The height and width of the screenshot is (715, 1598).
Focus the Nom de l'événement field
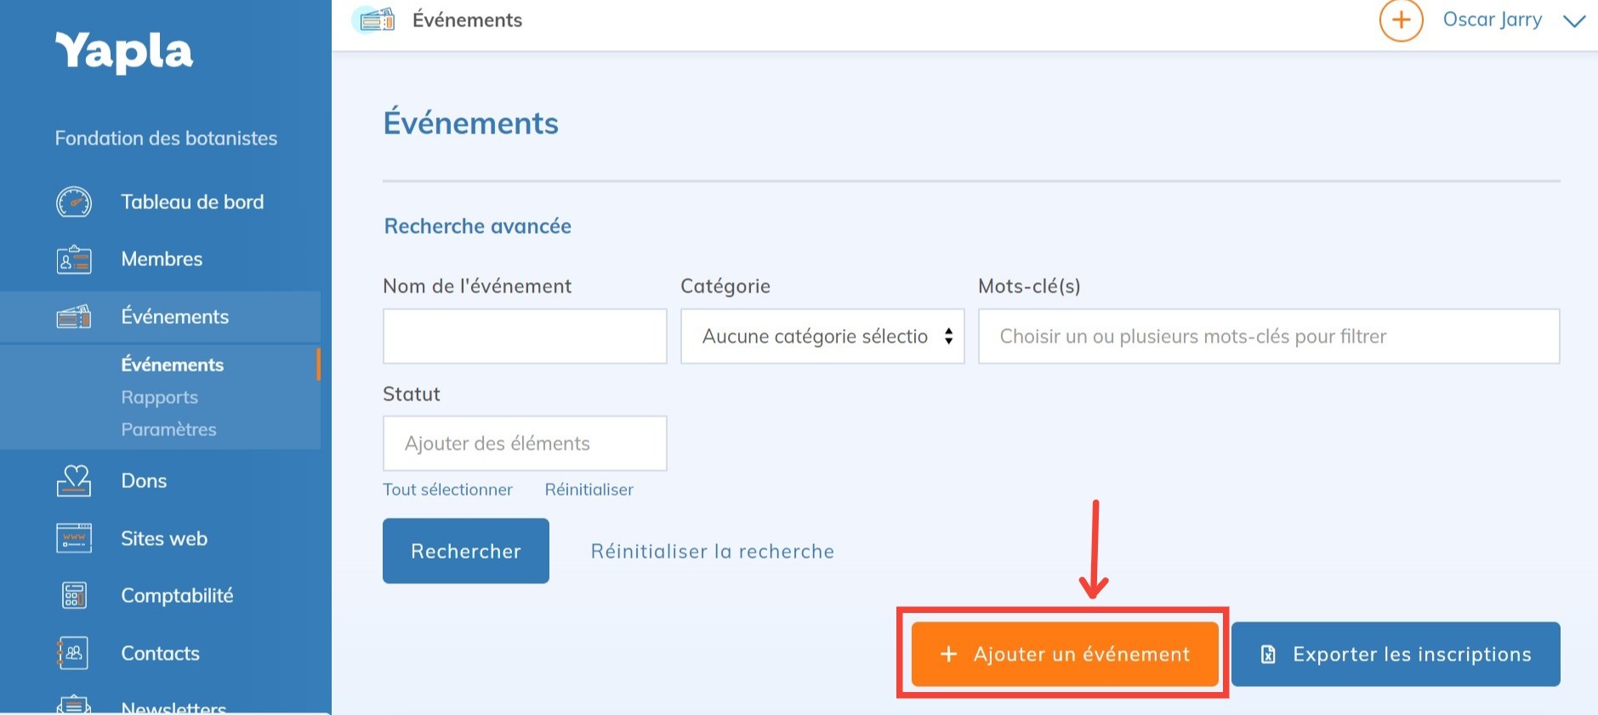525,337
